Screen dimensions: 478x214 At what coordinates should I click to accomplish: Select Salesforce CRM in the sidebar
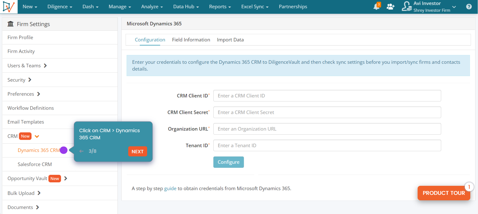35,164
